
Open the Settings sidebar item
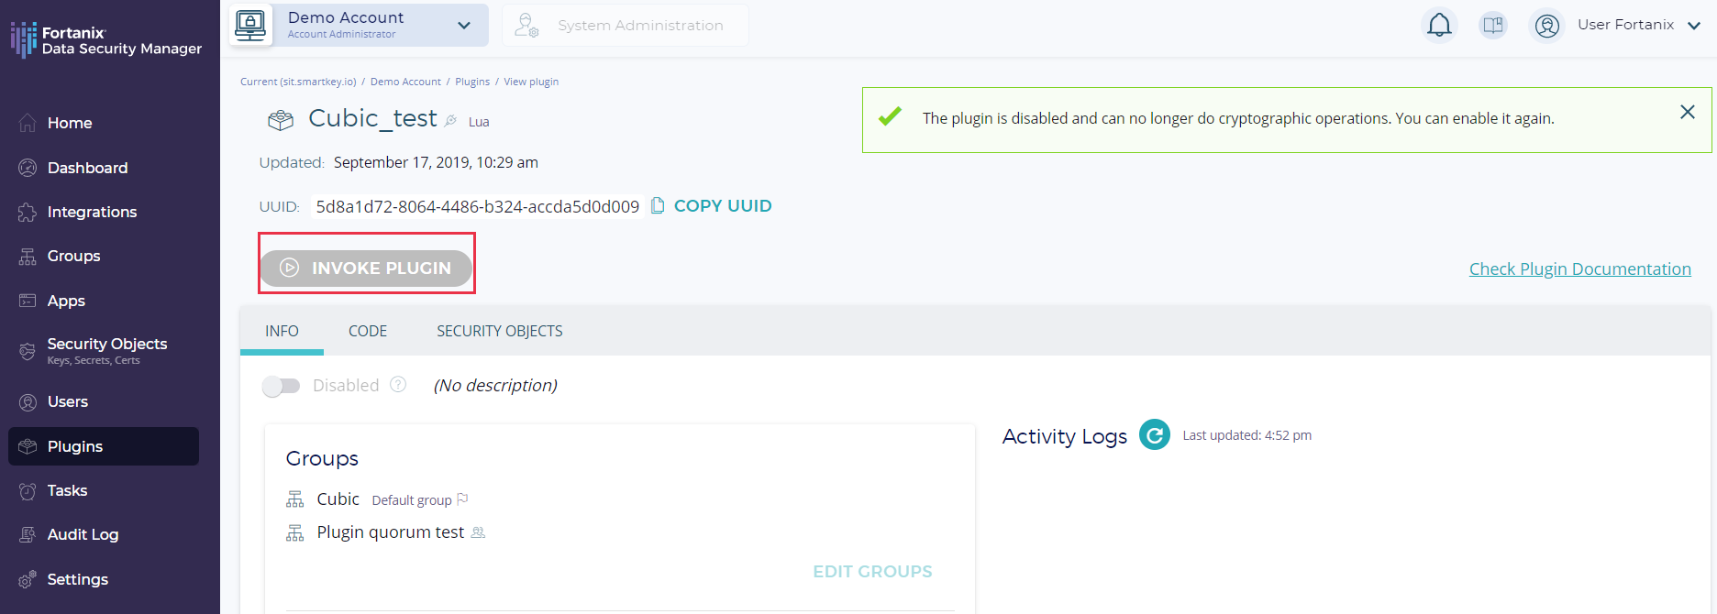[x=77, y=579]
